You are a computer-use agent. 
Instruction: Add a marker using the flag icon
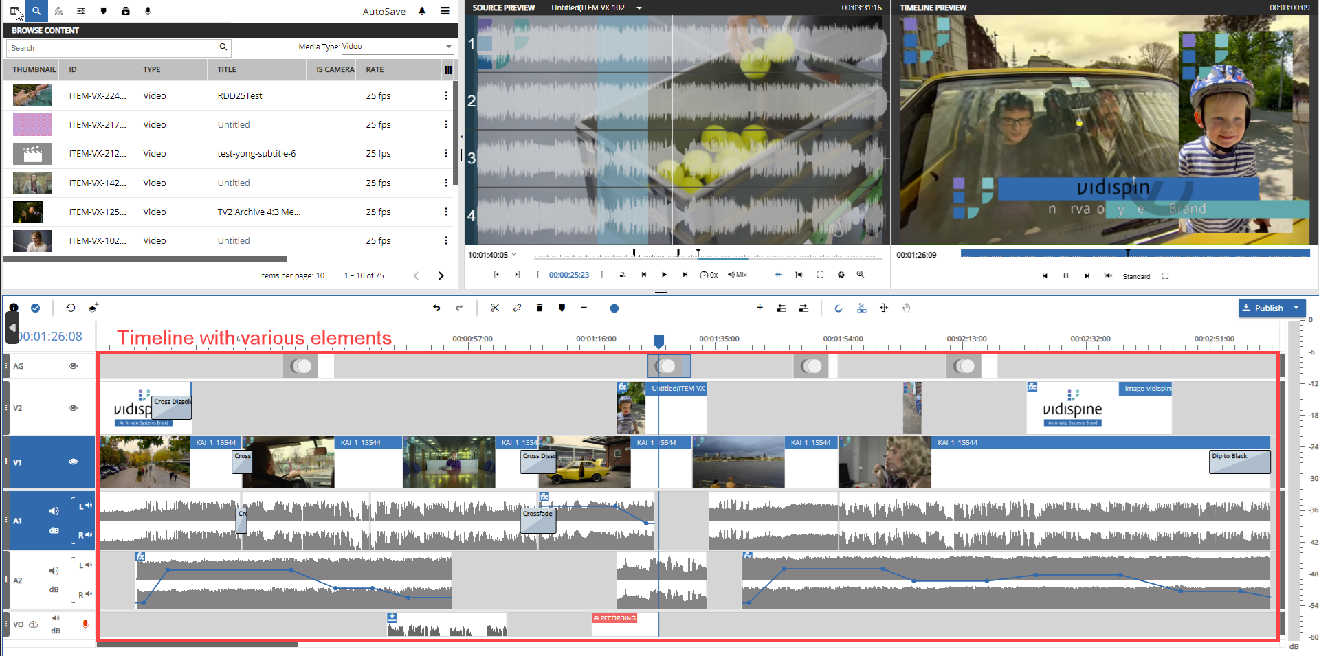pyautogui.click(x=562, y=308)
